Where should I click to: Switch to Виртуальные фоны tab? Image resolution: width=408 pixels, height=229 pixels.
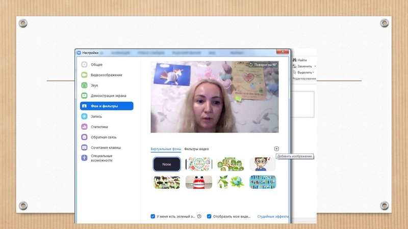point(166,149)
